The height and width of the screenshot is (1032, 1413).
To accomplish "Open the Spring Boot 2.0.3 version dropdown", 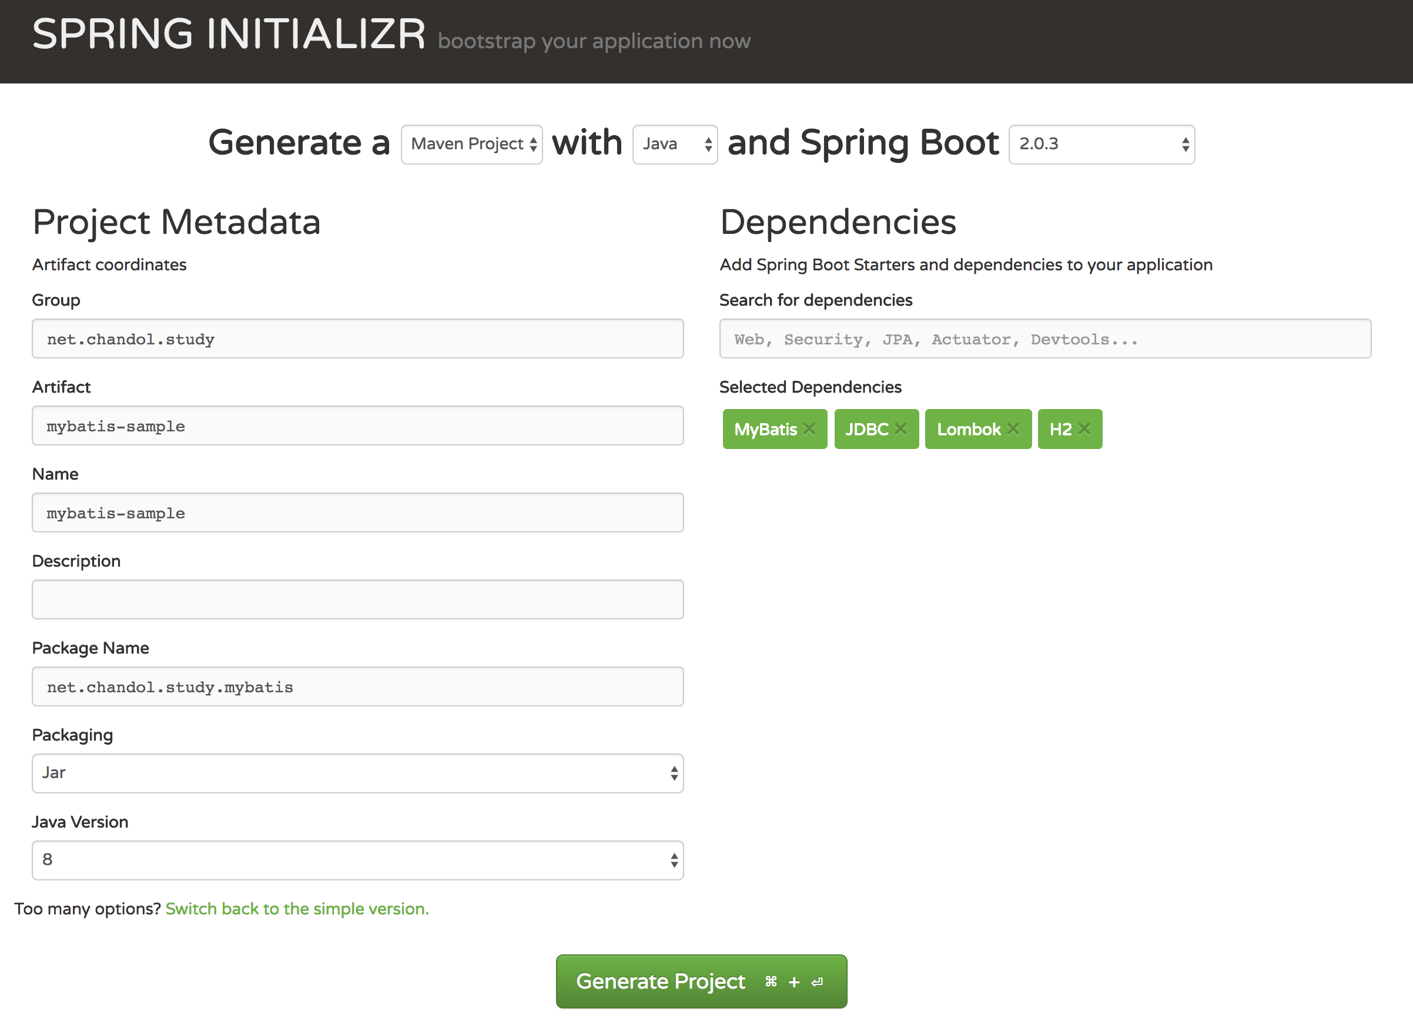I will pyautogui.click(x=1101, y=145).
